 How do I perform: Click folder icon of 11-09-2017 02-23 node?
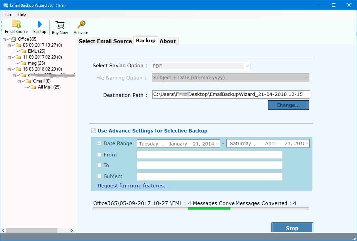pos(19,57)
